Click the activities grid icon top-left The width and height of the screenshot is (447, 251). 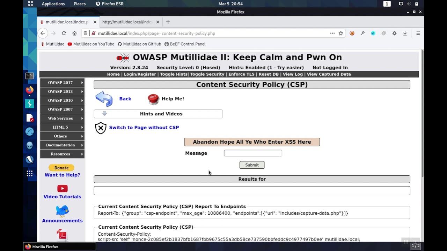tap(30, 4)
